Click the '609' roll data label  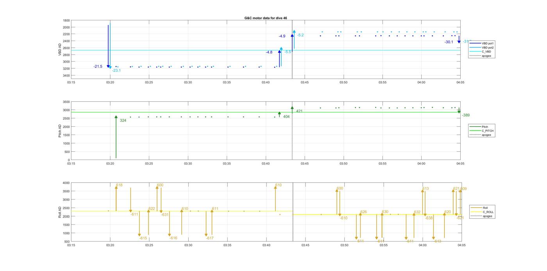463,189
